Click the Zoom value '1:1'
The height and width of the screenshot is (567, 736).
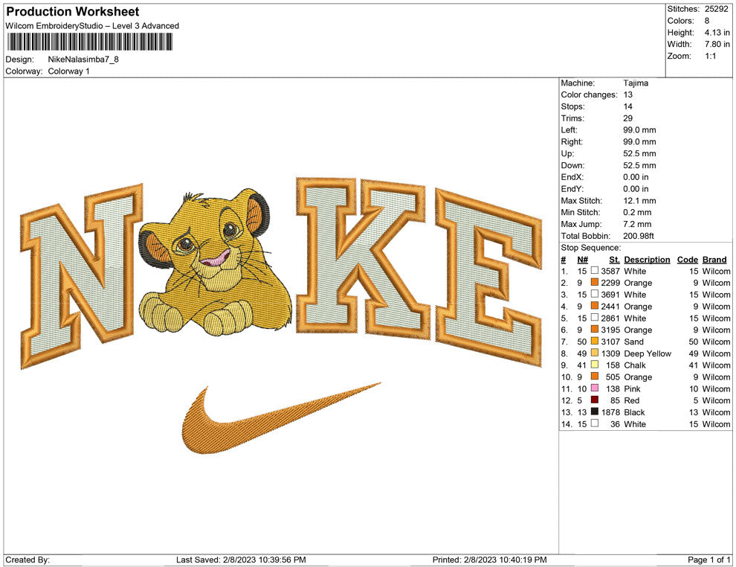click(x=710, y=56)
